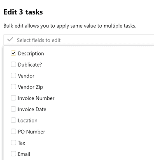Select the Email label in the list

[24, 154]
